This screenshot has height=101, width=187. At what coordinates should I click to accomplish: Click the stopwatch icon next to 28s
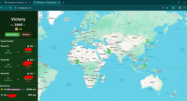(28, 46)
